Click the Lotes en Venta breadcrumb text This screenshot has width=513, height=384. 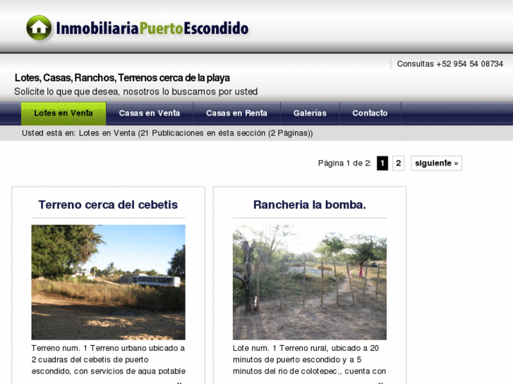pos(107,133)
